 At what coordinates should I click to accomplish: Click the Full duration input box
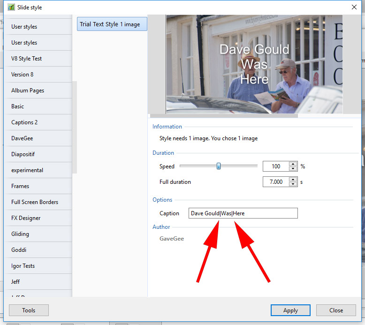275,182
